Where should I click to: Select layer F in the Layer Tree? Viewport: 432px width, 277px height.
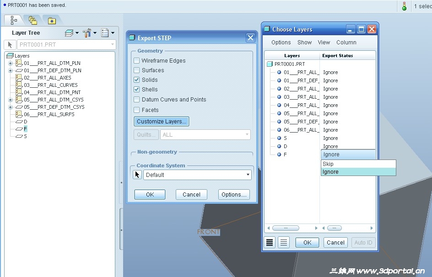tap(25, 129)
